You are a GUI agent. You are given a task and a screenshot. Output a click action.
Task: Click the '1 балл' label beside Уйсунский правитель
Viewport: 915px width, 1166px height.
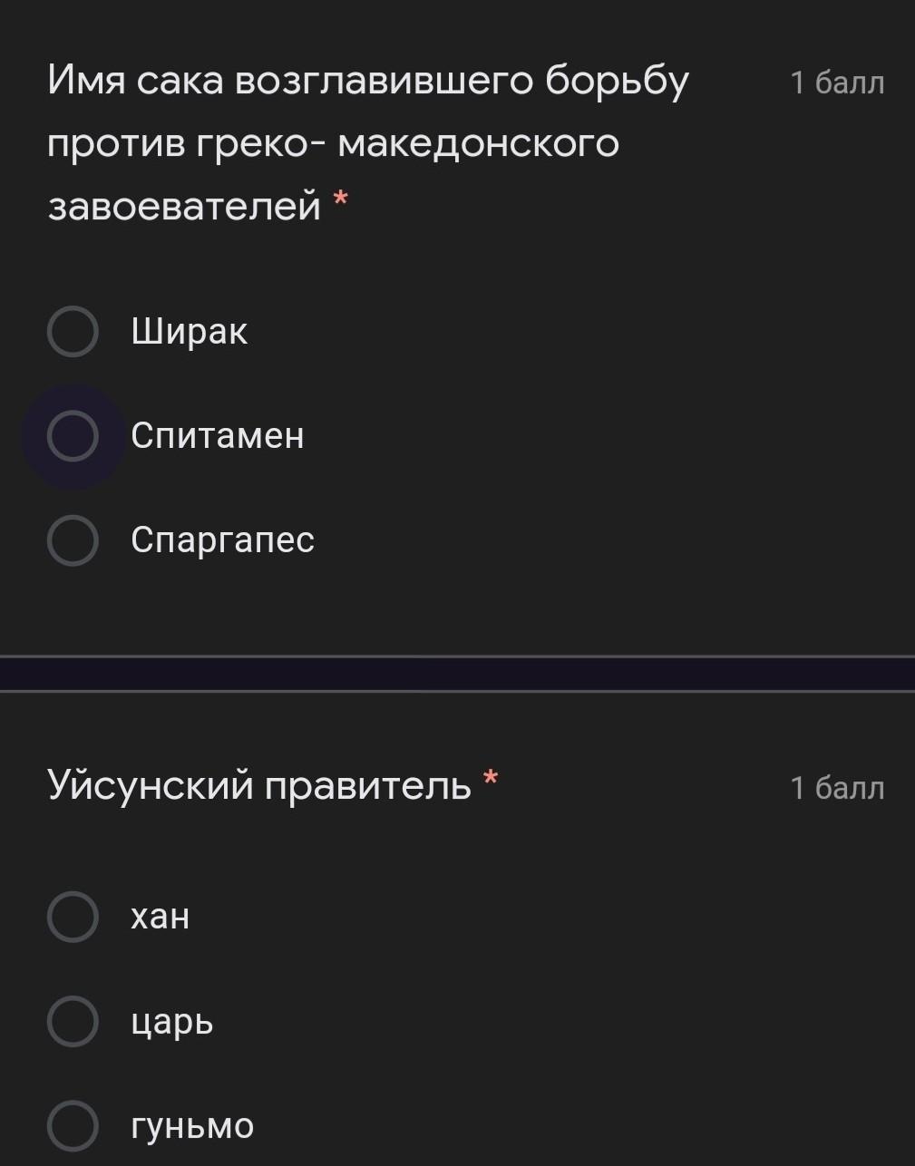pyautogui.click(x=836, y=788)
